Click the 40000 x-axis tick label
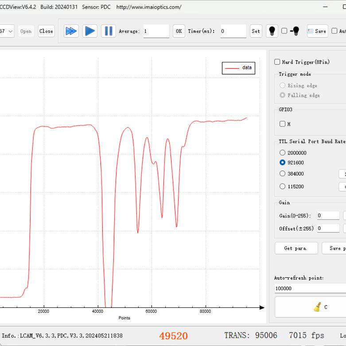This screenshot has height=346, width=346. tap(97, 311)
